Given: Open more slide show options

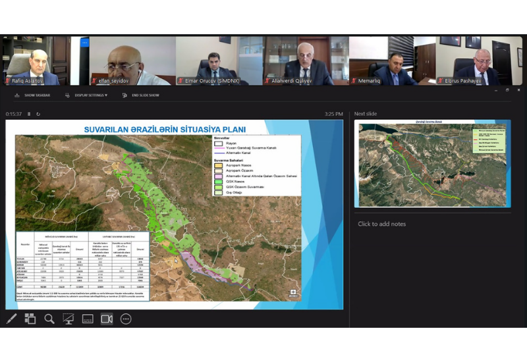Looking at the screenshot, I should click(x=126, y=319).
